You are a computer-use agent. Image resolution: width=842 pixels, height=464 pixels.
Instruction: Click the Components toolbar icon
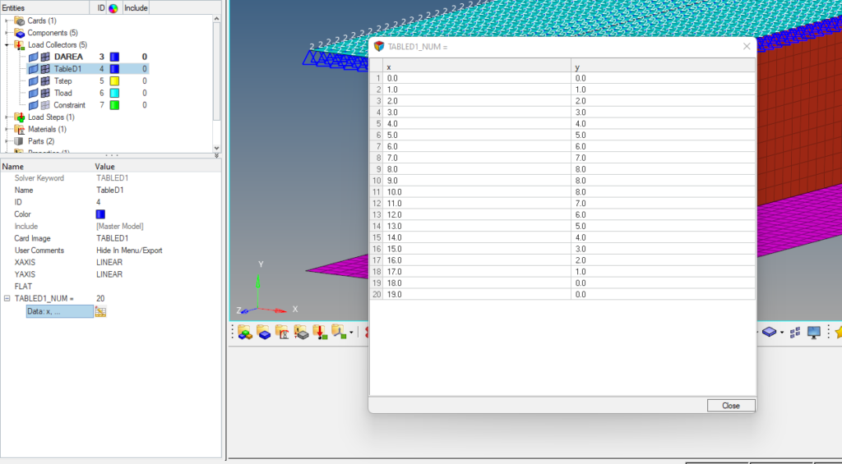click(x=264, y=333)
